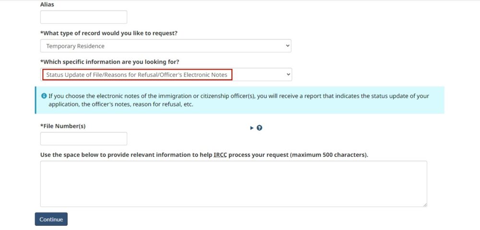
Task: Click the 'Use the space below' label
Action: point(204,155)
